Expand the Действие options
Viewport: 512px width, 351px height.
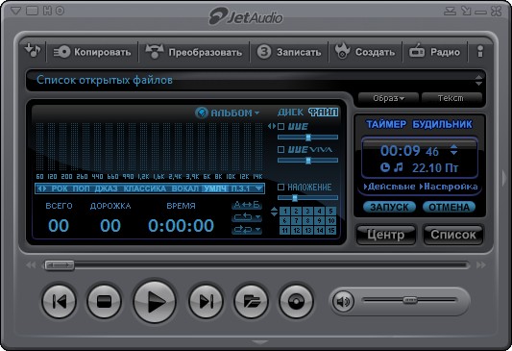click(x=390, y=187)
